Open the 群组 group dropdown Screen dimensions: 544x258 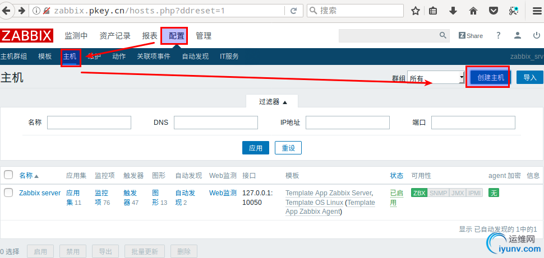pyautogui.click(x=436, y=78)
